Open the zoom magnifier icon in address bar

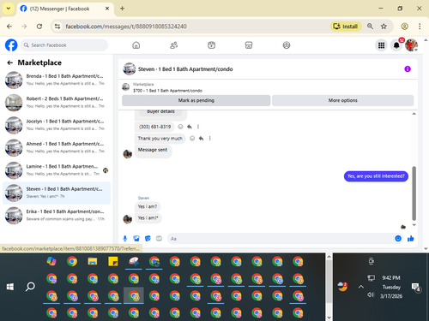pos(370,27)
